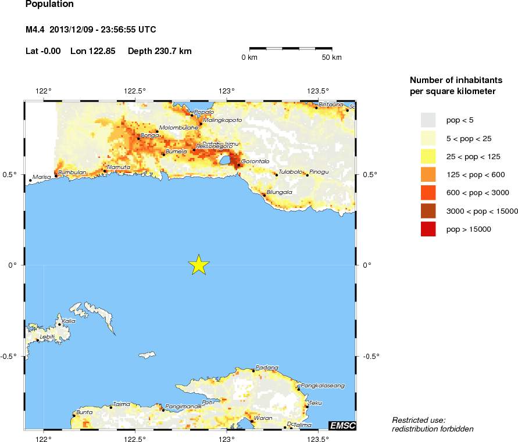The width and height of the screenshot is (518, 442).
Task: Click the 'Population' title text
Action: (49, 4)
